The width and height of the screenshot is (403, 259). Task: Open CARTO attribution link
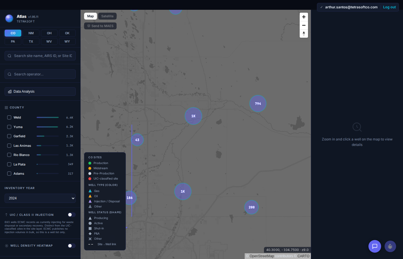point(303,256)
